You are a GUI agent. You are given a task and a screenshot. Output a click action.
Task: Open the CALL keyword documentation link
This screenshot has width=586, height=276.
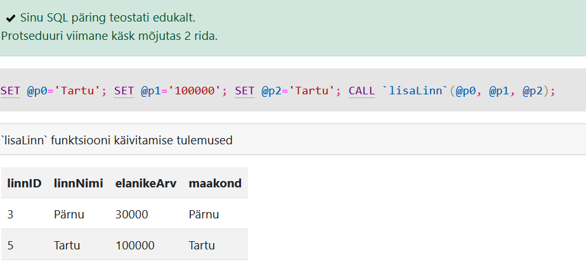coord(361,91)
